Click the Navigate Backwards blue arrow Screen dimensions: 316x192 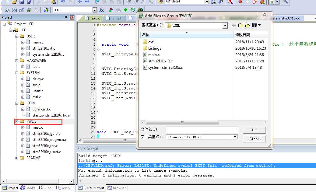point(80,2)
